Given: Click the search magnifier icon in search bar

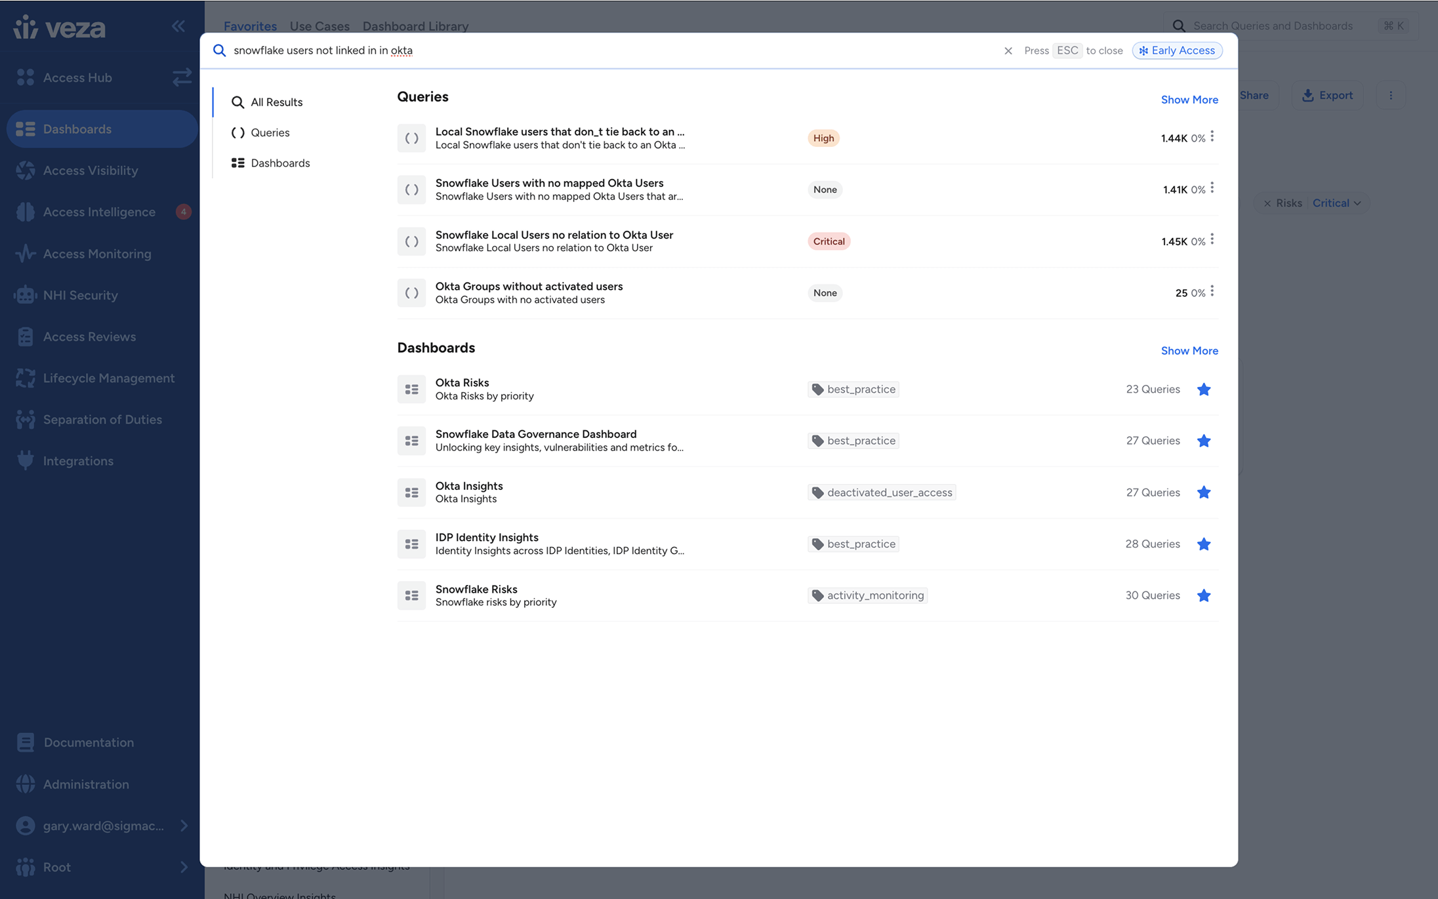Looking at the screenshot, I should (x=220, y=50).
